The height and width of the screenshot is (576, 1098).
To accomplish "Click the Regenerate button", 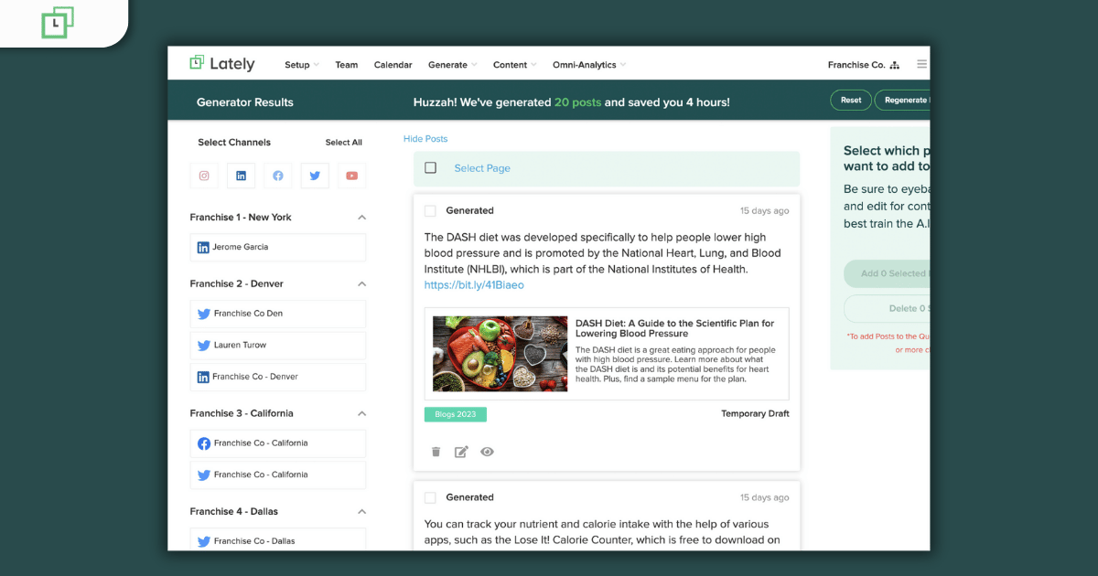I will pos(903,101).
